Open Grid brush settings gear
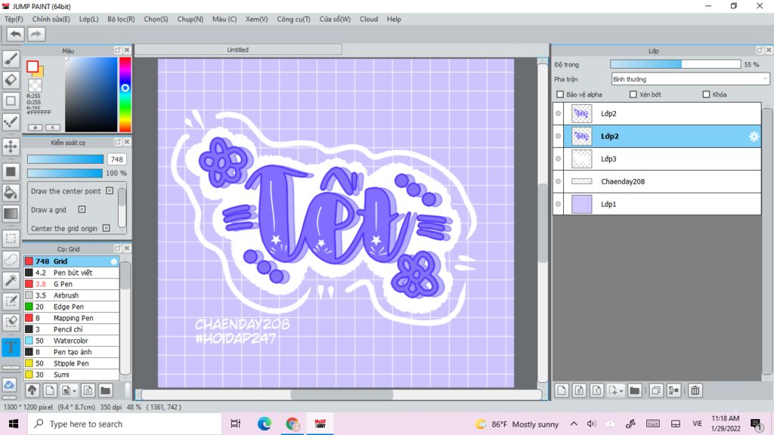Screen dimensions: 774x435 pyautogui.click(x=113, y=261)
